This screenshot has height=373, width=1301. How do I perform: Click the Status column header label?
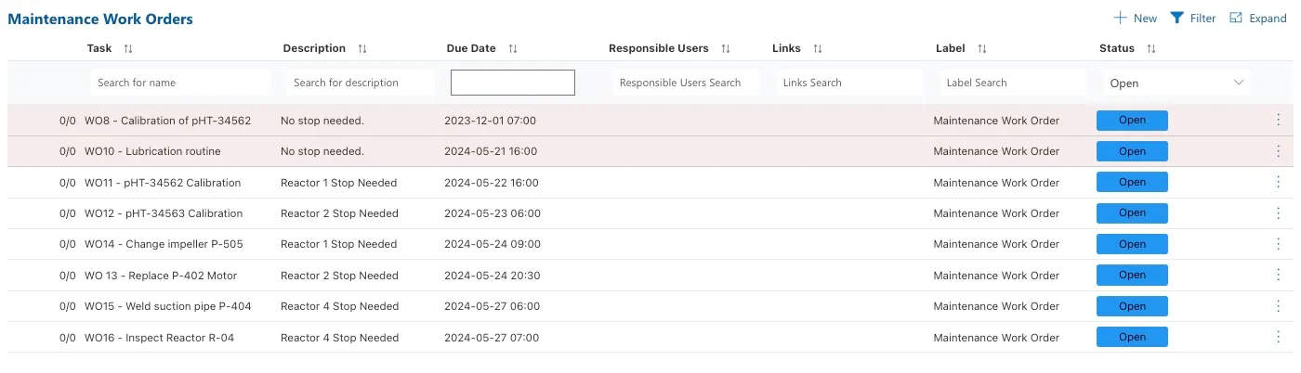click(1117, 48)
